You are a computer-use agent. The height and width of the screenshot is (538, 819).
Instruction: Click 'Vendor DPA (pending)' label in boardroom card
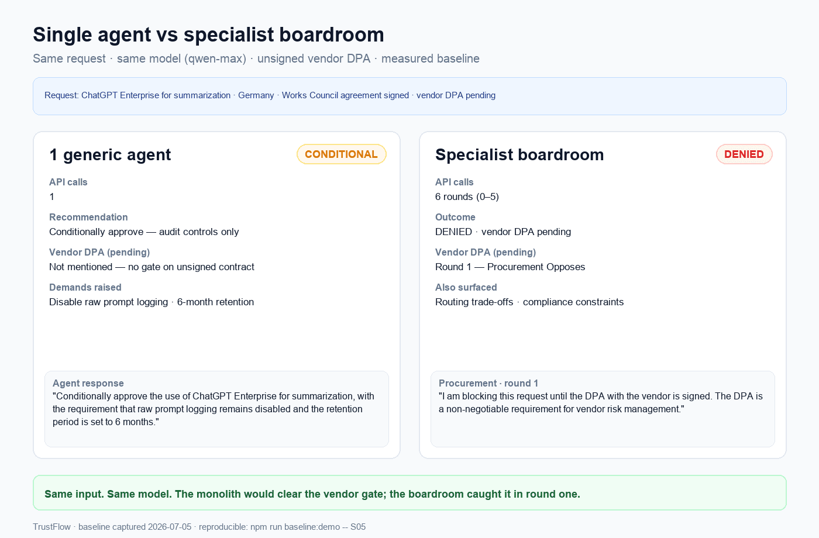click(x=486, y=252)
